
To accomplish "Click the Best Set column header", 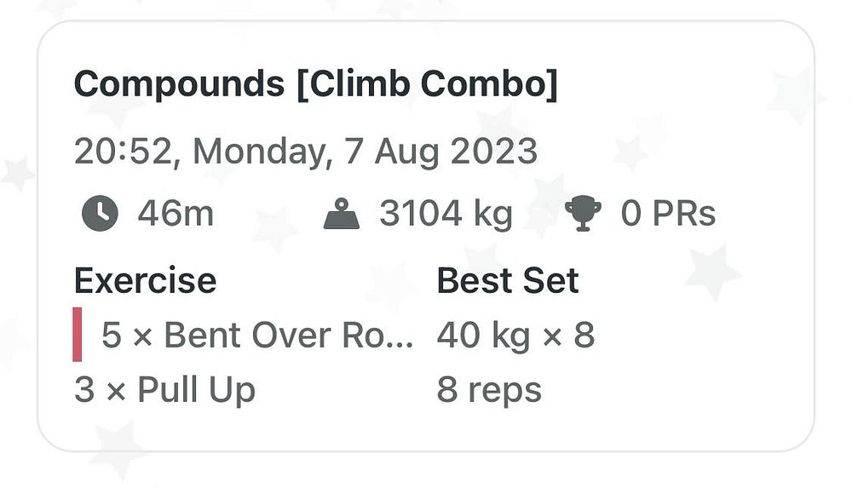I will tap(508, 280).
